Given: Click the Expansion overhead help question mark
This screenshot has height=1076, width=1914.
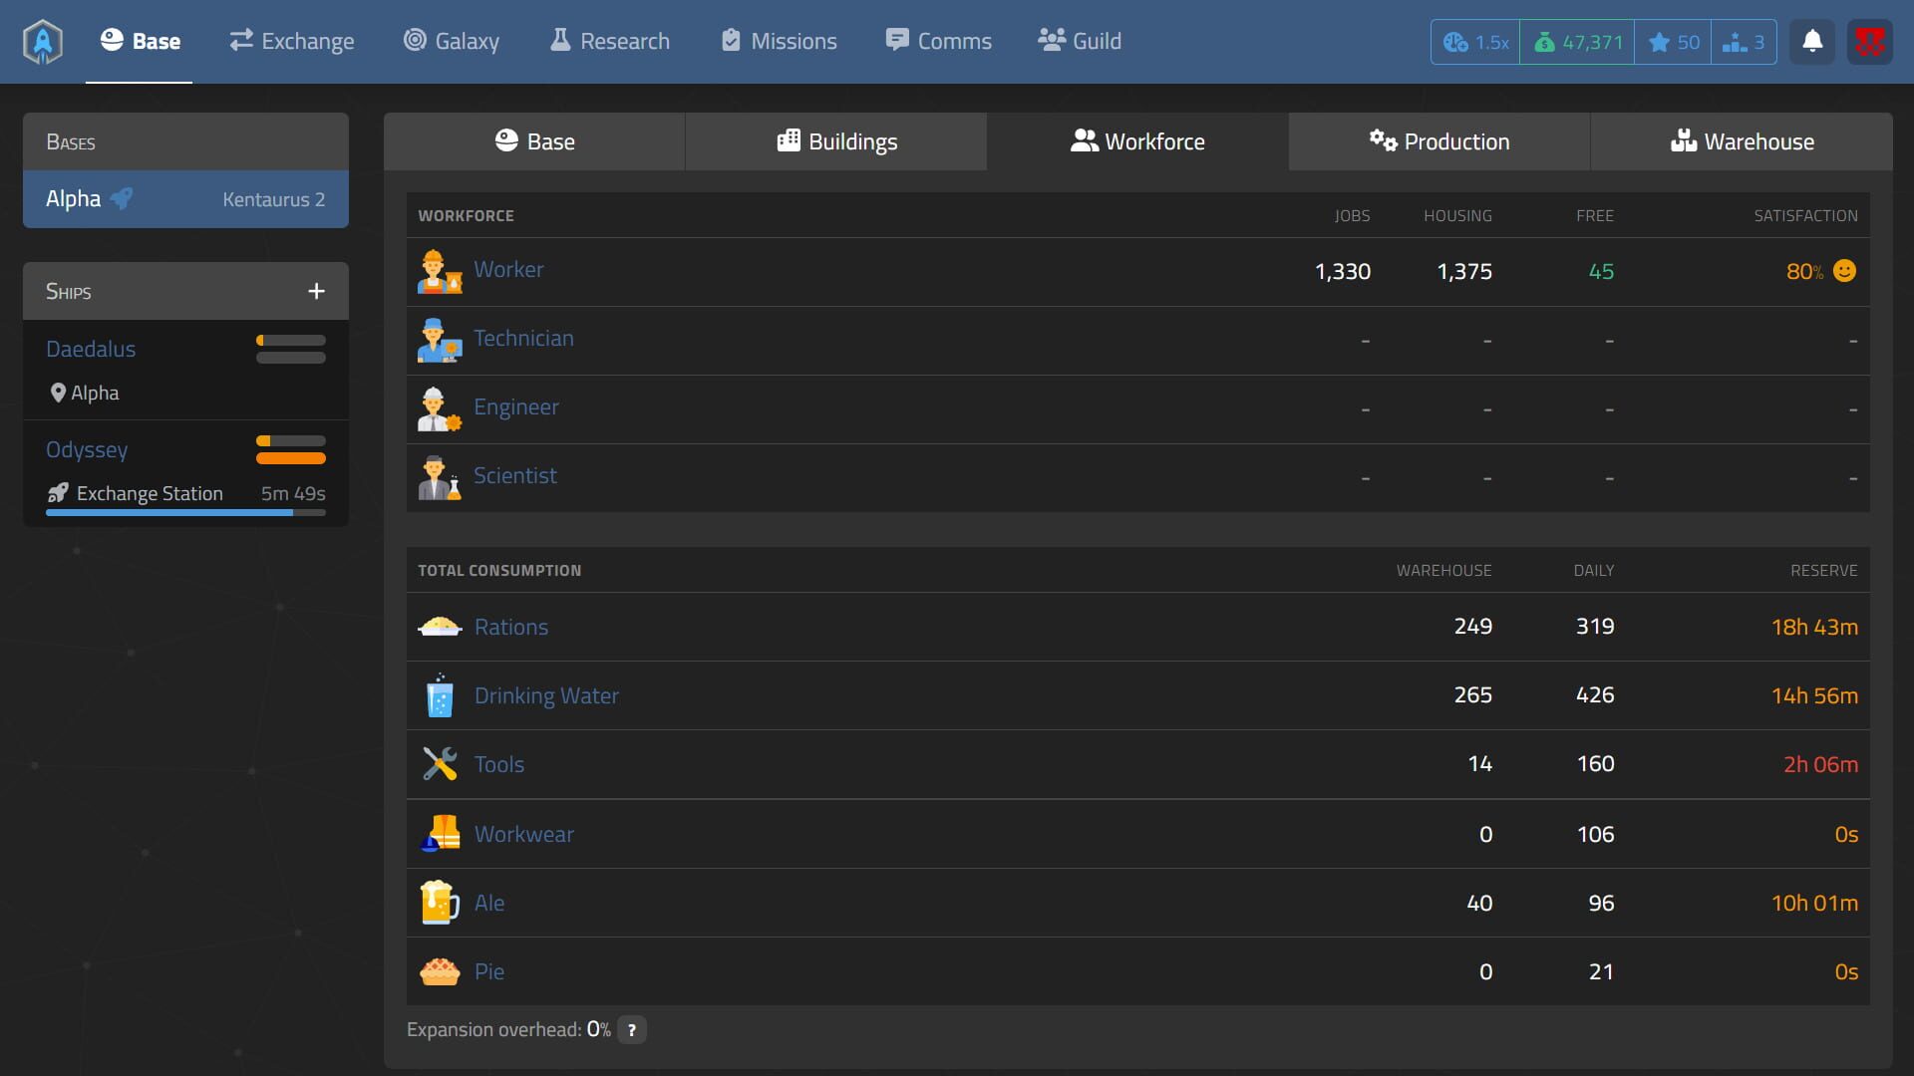Looking at the screenshot, I should pyautogui.click(x=632, y=1030).
